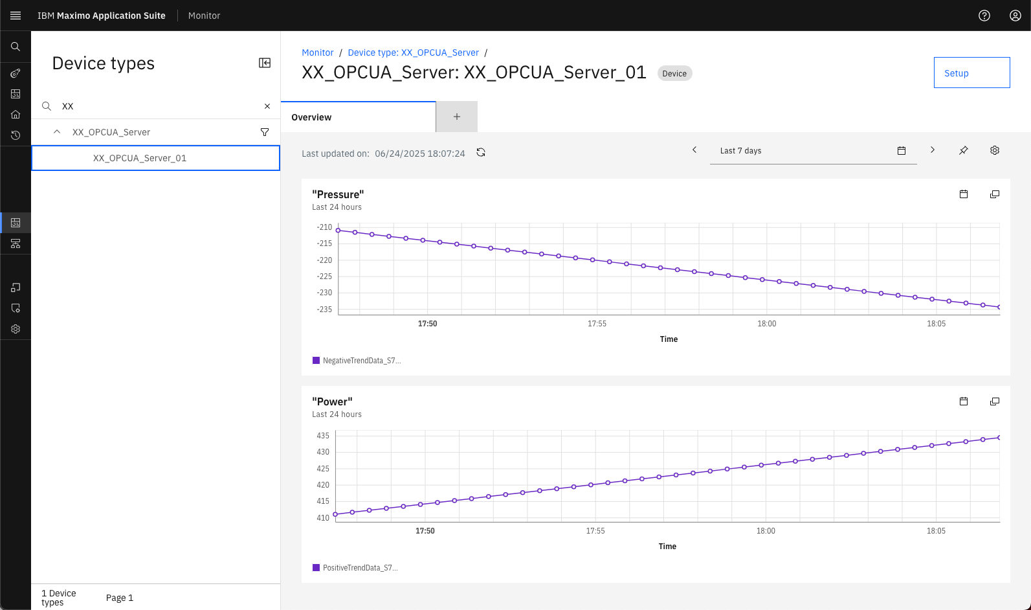Open the sidebar settings gear icon

[16, 329]
